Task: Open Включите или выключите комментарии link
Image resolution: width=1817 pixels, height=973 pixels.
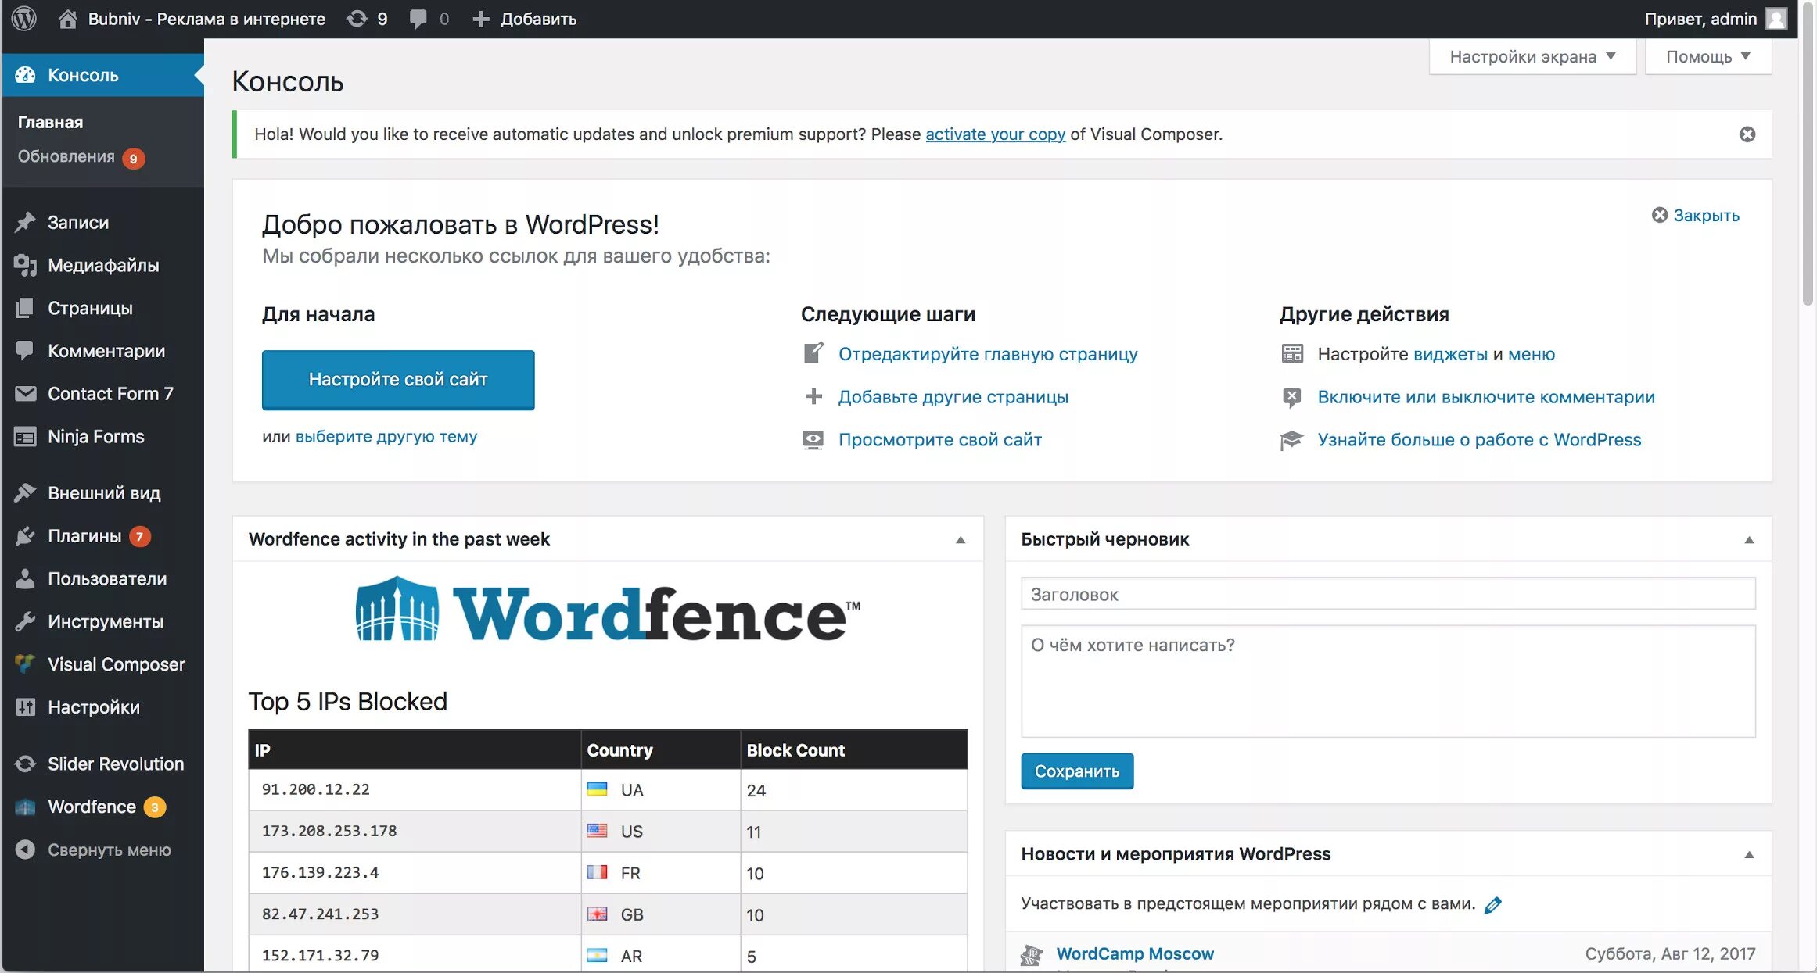Action: pos(1485,397)
